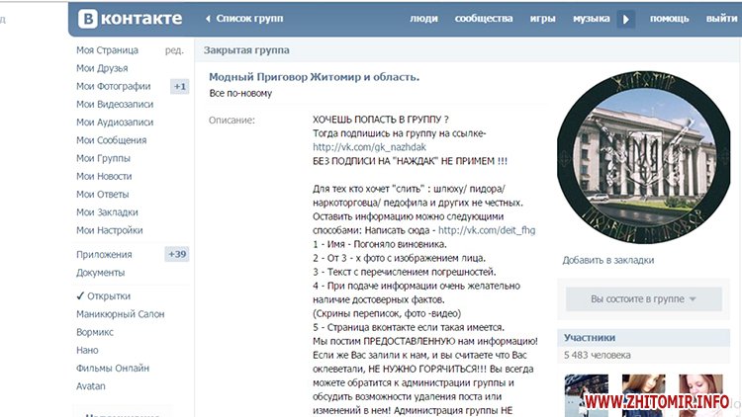Image resolution: width=742 pixels, height=417 pixels.
Task: Click the Участники section header
Action: (590, 337)
